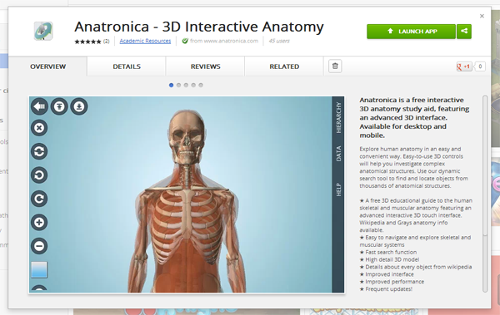The height and width of the screenshot is (315, 500).
Task: Click the Anatronica app logo icon
Action: click(x=43, y=31)
